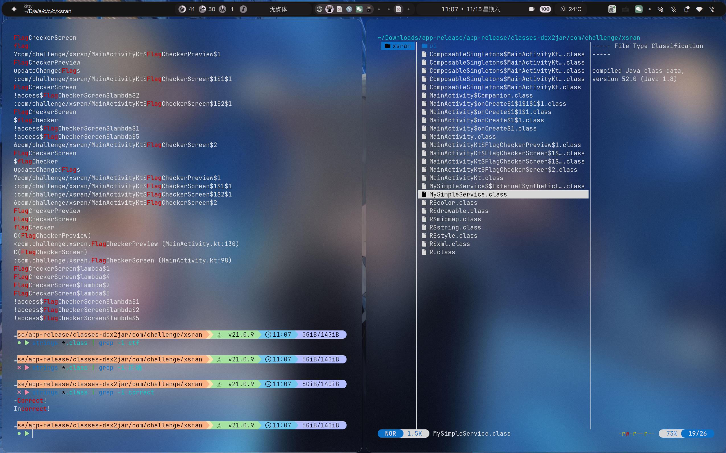The height and width of the screenshot is (453, 726).
Task: Select MainActivityKt.class in the file list
Action: [466, 178]
